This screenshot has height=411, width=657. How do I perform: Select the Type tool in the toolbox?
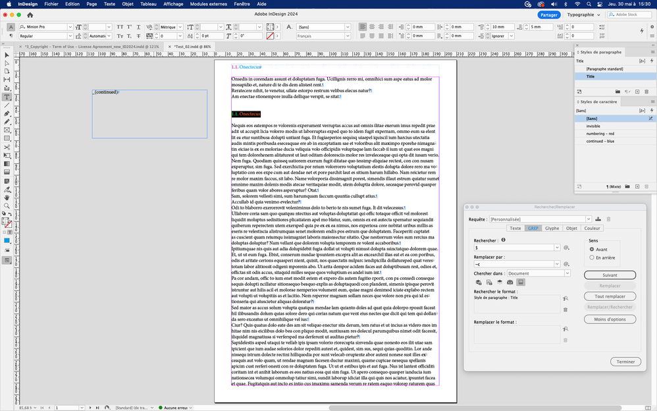click(x=7, y=97)
